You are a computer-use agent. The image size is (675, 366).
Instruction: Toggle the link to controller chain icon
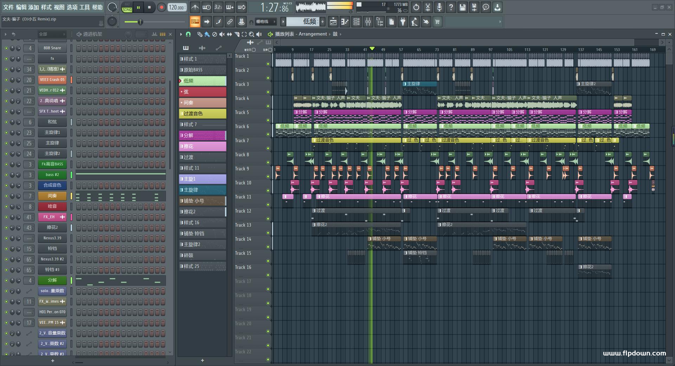coord(230,22)
